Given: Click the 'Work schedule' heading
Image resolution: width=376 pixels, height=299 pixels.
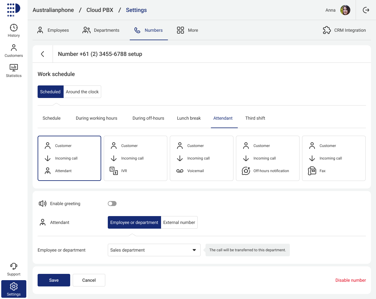Looking at the screenshot, I should [56, 74].
